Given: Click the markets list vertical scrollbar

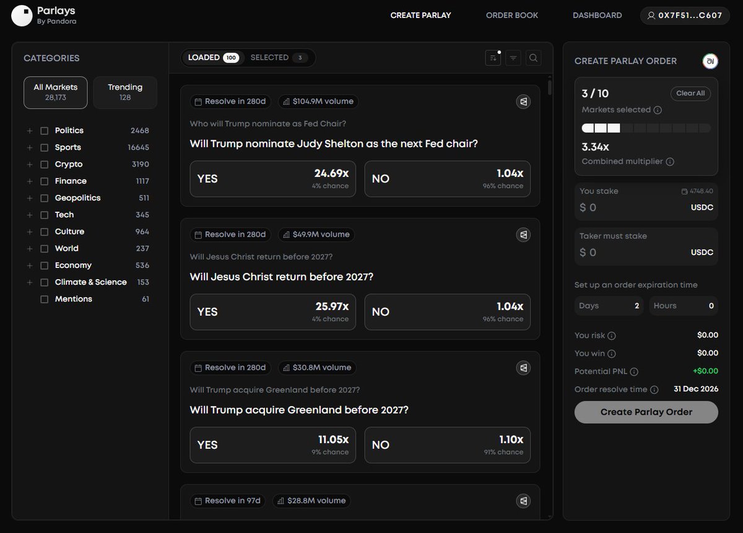Looking at the screenshot, I should (x=550, y=87).
